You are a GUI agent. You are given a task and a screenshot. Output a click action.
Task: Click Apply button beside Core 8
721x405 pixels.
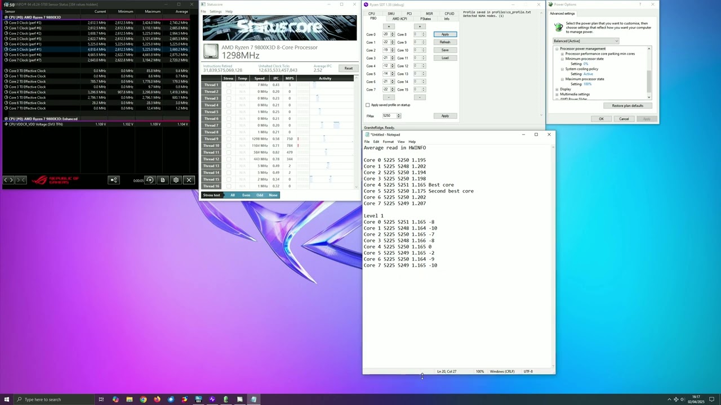tap(445, 34)
